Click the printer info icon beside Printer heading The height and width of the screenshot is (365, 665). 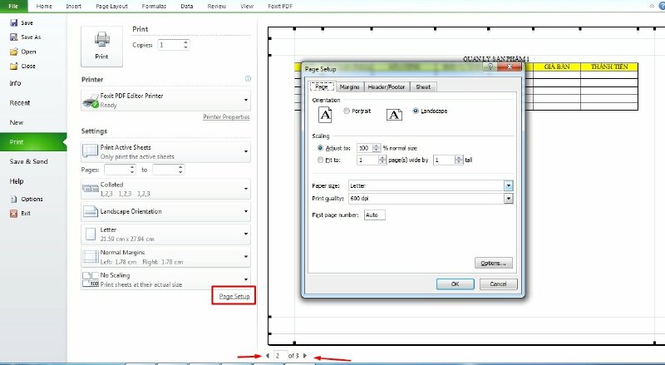tap(248, 78)
